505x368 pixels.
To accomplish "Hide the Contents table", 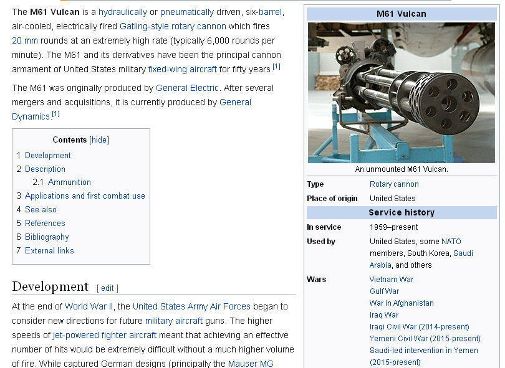I will [x=99, y=139].
